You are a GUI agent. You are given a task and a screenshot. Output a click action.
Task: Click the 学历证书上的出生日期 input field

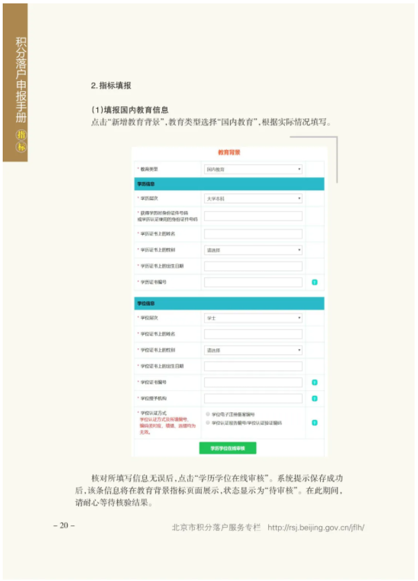click(253, 266)
